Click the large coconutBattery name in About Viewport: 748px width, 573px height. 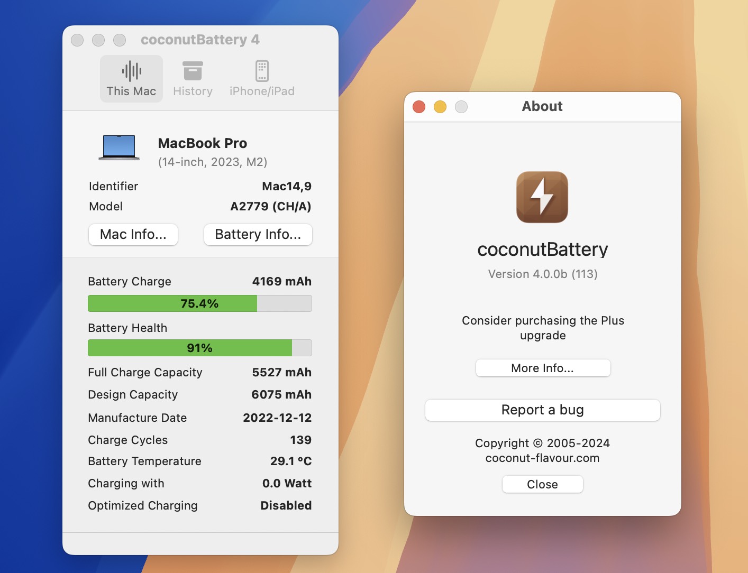click(x=543, y=249)
